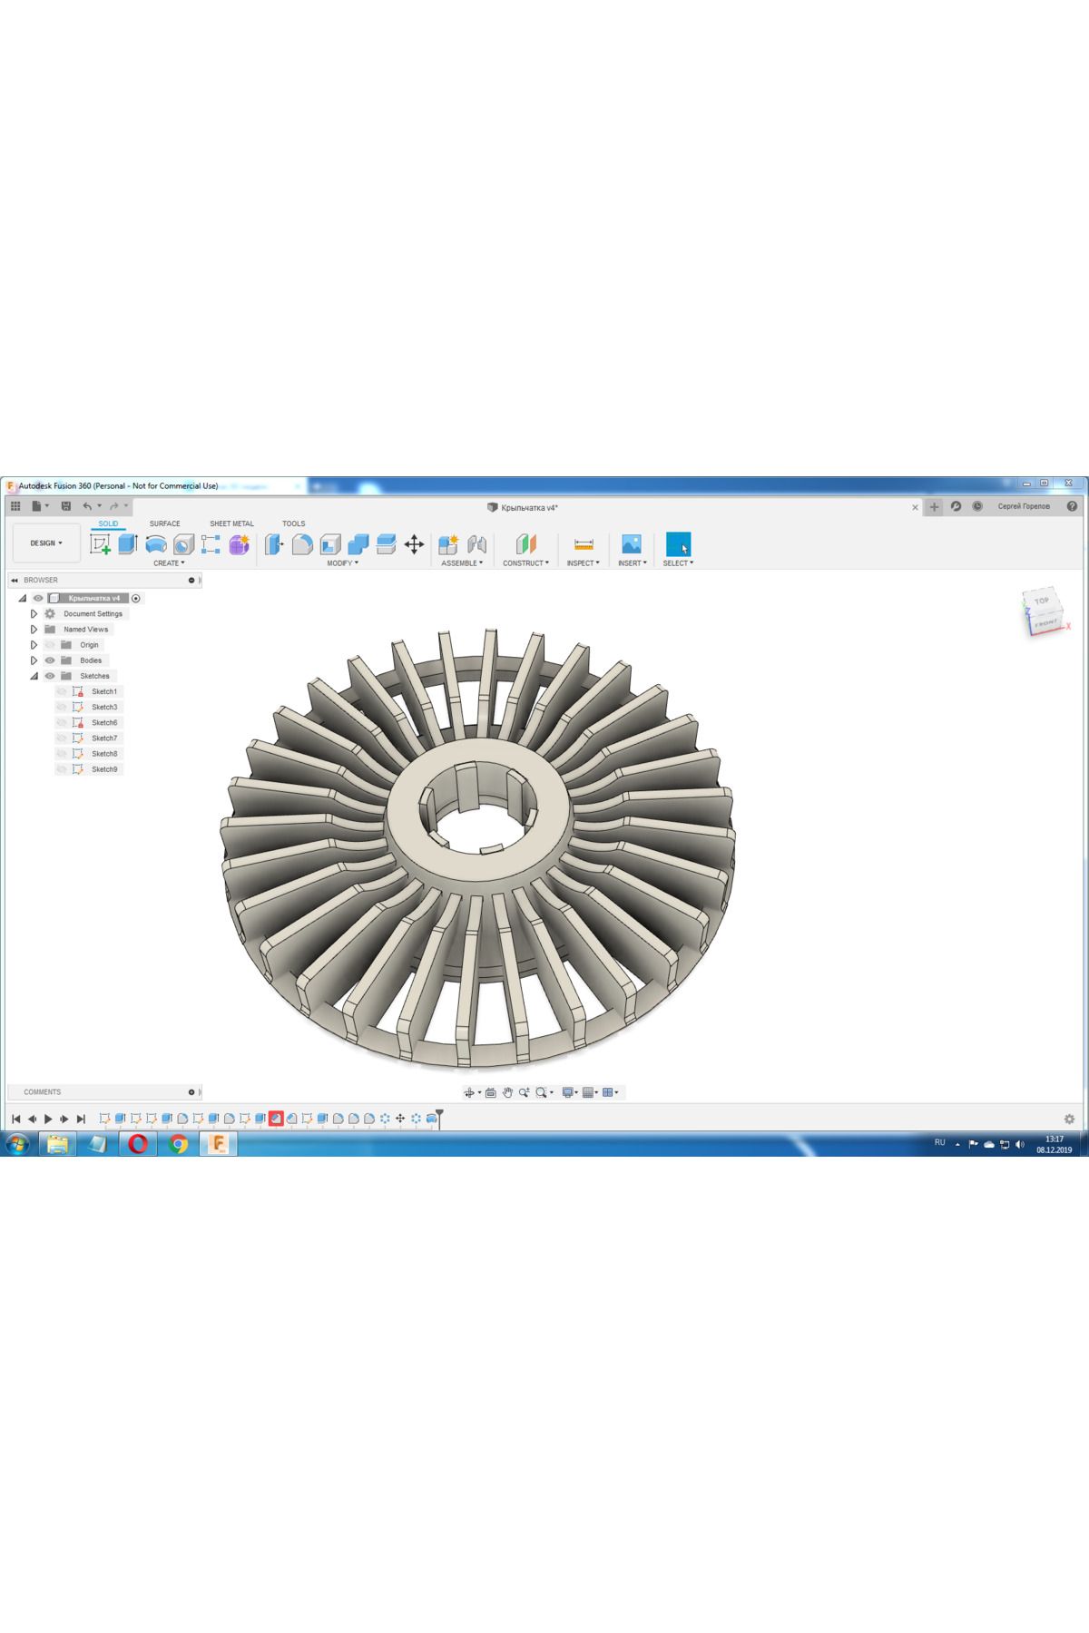Select the Combine tool

click(358, 543)
